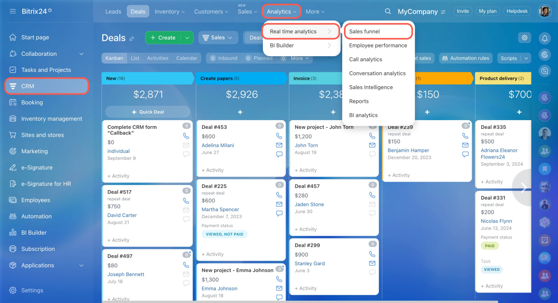Image resolution: width=558 pixels, height=303 pixels.
Task: Open Inventory dropdown in top menu
Action: (x=170, y=12)
